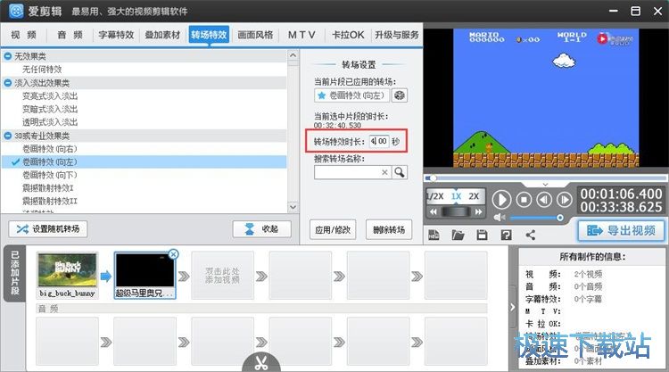
Task: Set playback speed to 1X
Action: (x=456, y=196)
